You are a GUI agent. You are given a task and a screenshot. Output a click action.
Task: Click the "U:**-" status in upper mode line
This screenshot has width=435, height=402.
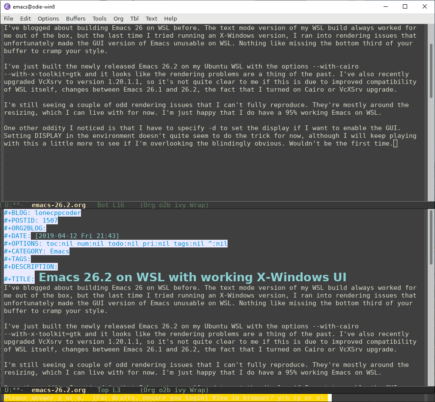pyautogui.click(x=14, y=205)
